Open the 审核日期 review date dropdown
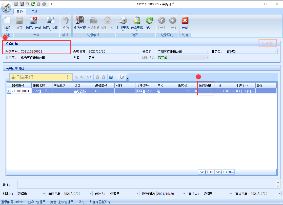Screen dimensions: 283x205 point(280,194)
